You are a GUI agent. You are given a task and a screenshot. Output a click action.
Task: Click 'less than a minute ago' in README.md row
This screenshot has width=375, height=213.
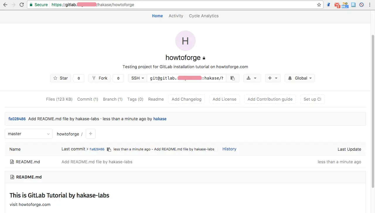click(339, 162)
